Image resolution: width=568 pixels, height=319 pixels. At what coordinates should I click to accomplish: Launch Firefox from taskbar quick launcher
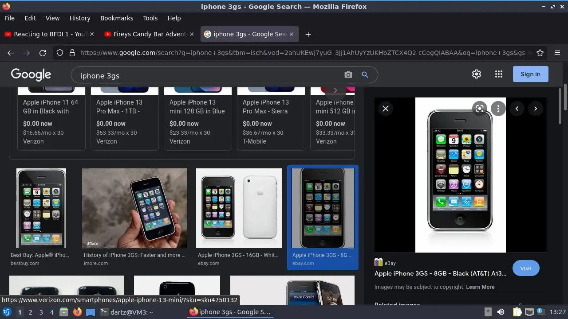click(x=77, y=312)
